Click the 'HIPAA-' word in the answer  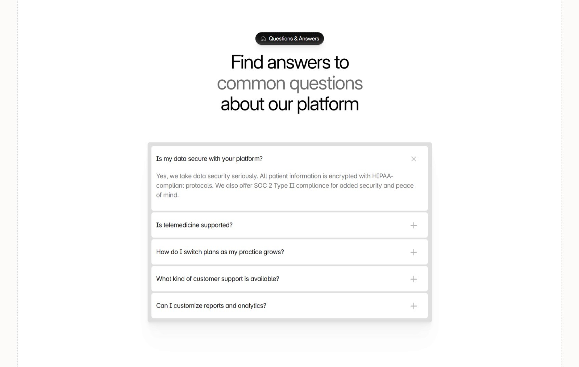point(383,176)
